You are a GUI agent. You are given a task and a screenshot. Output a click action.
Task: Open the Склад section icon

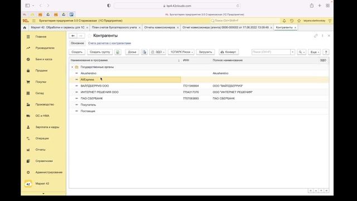click(x=28, y=93)
